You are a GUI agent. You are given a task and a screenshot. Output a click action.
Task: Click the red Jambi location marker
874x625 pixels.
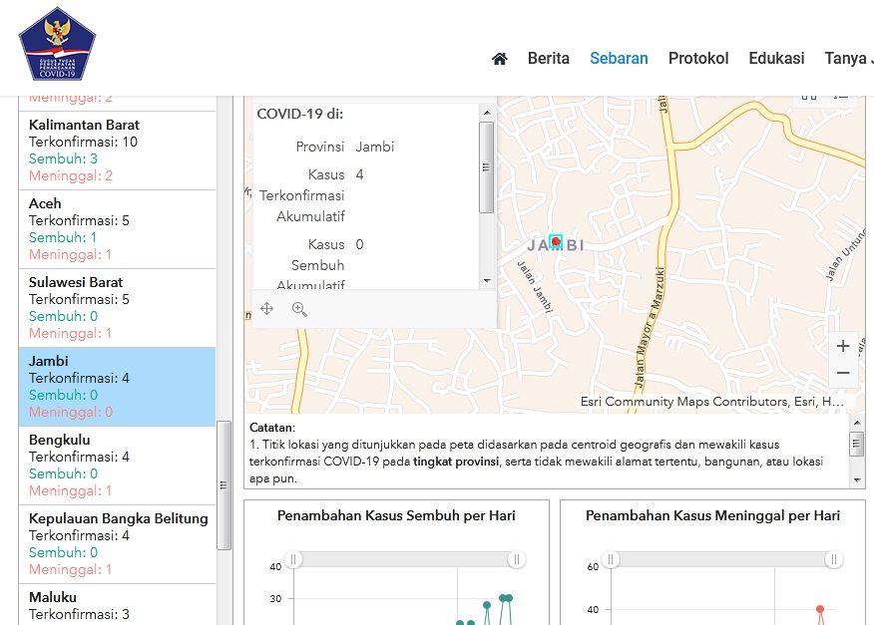(556, 242)
